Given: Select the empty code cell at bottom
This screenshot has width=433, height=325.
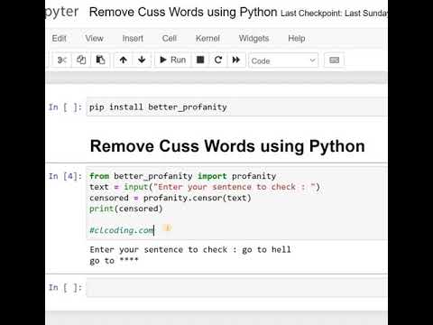Looking at the screenshot, I should [236, 288].
